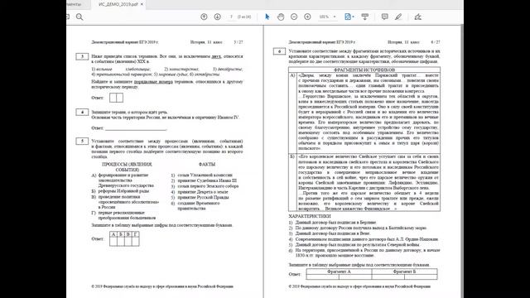Activate the hand pan tool
Image resolution: width=530 pixels, height=298 pixels.
coord(281,17)
